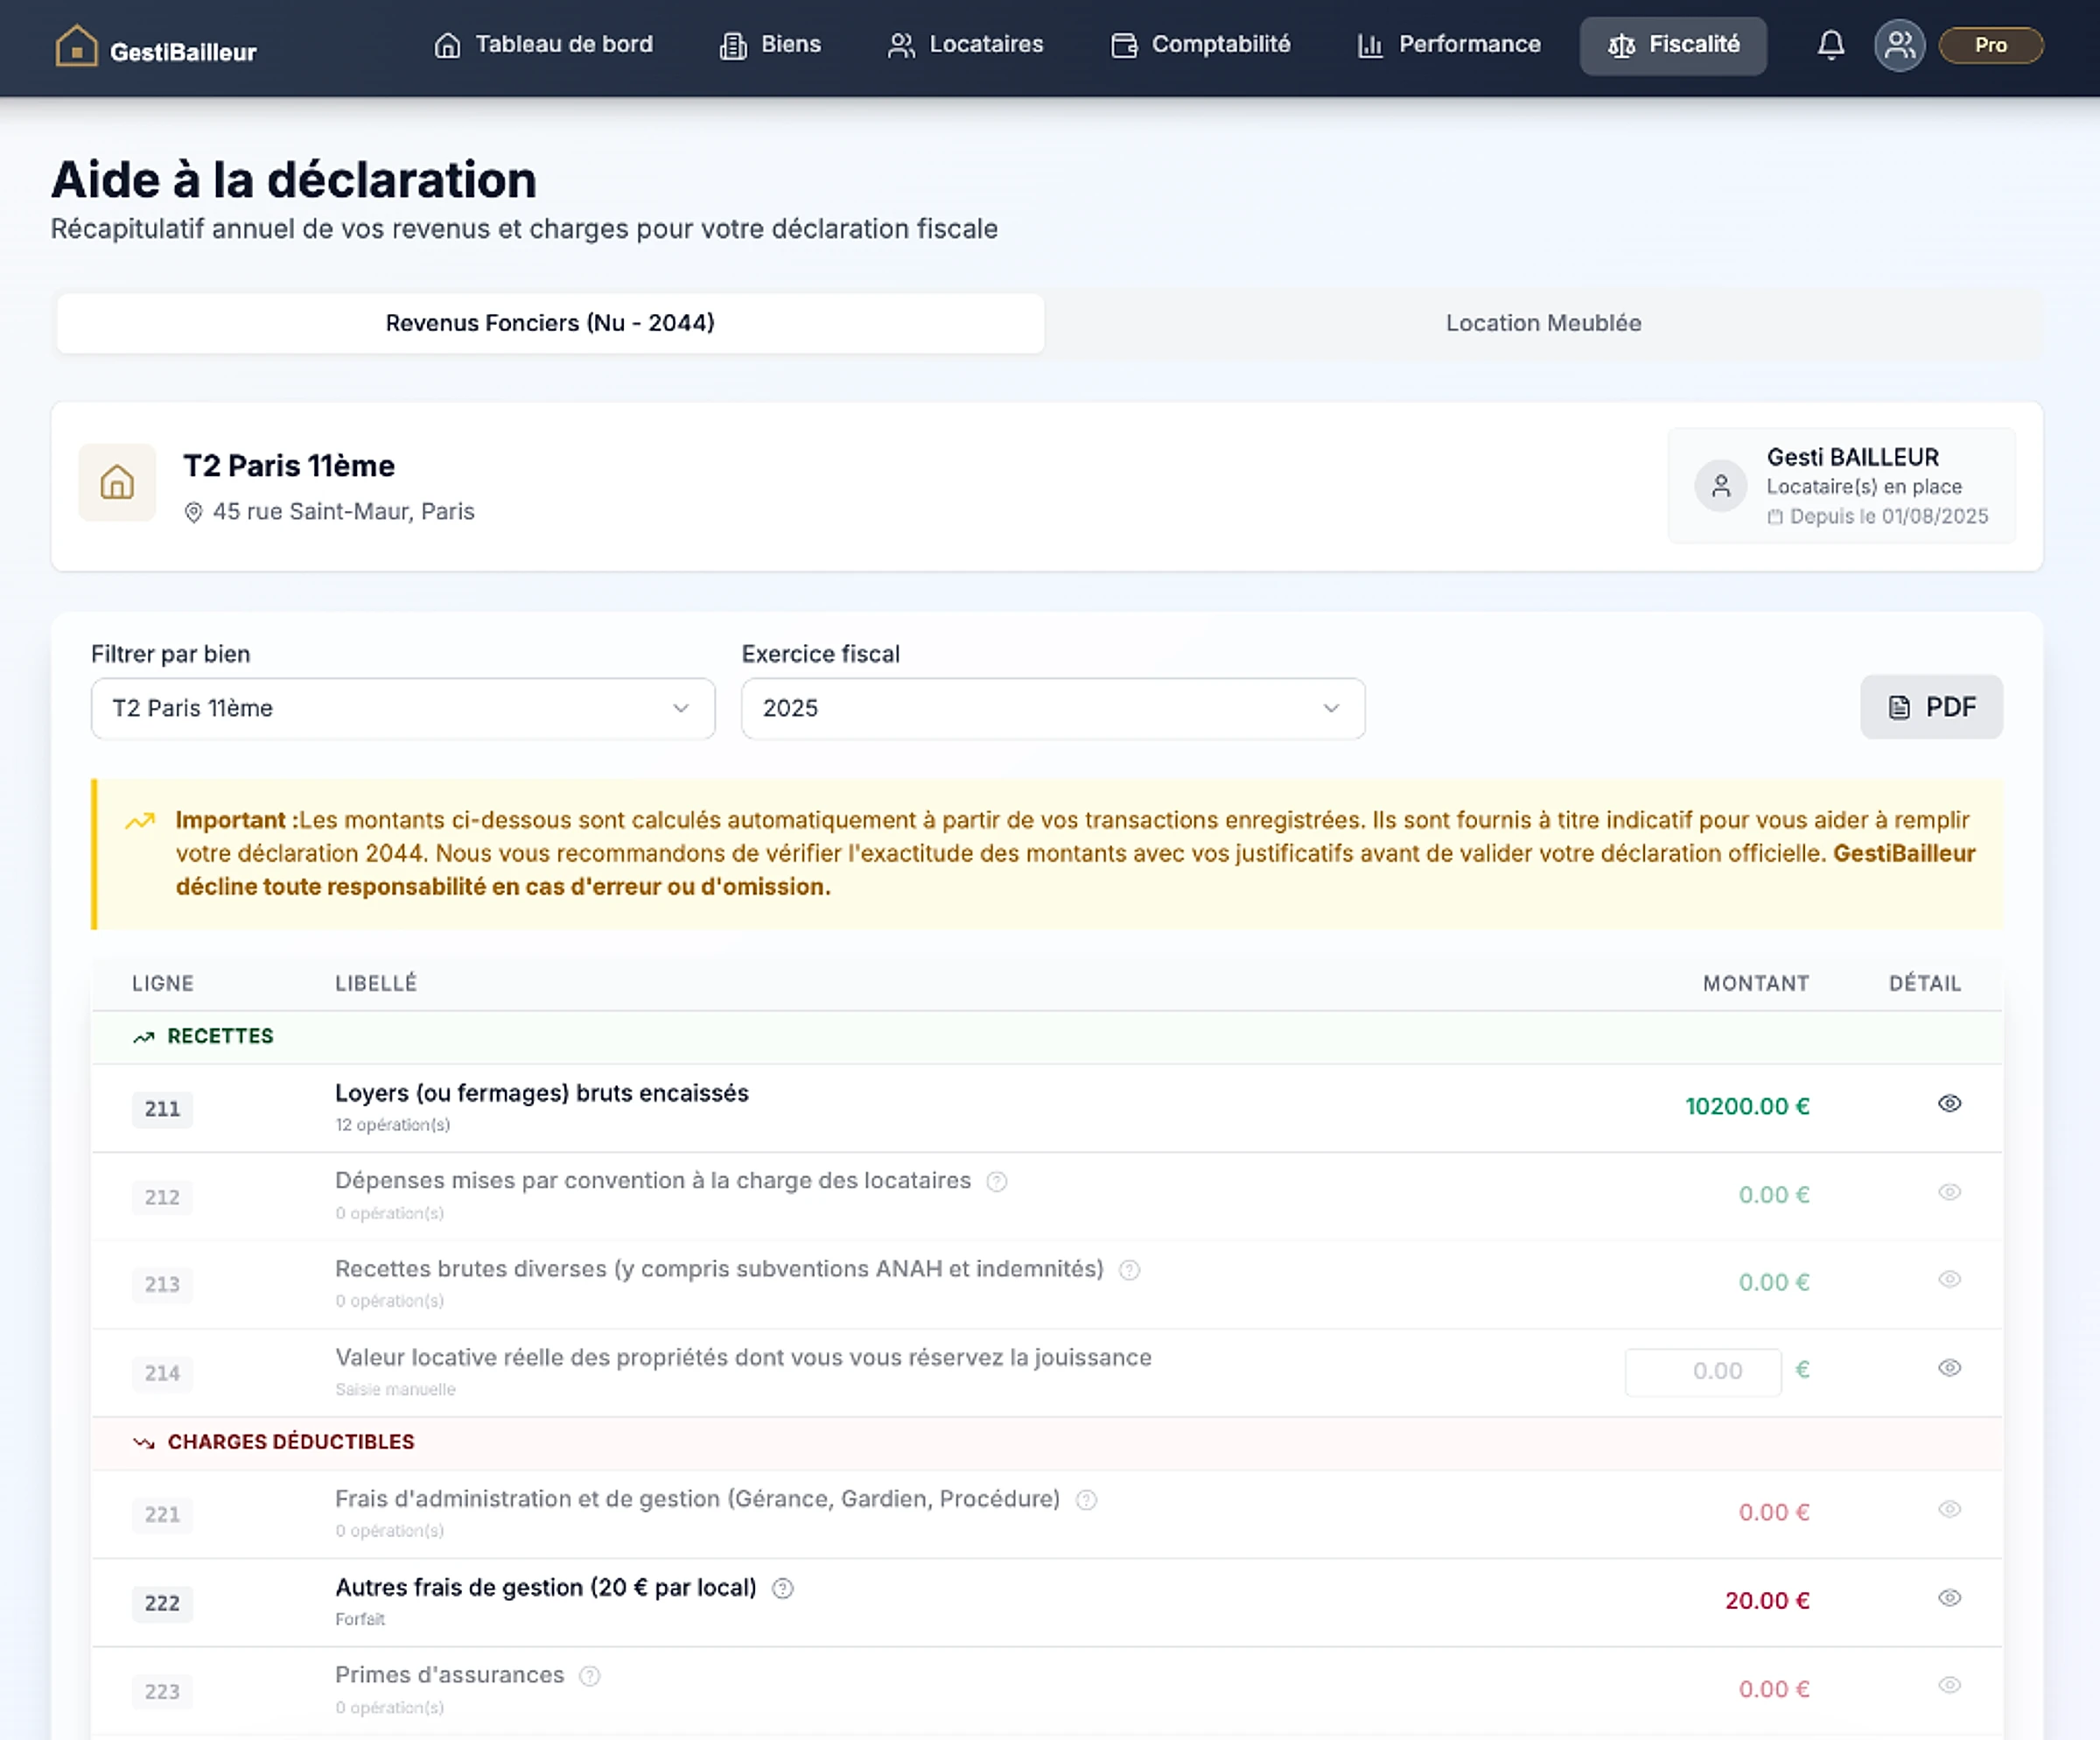Click the line number badge 211
2100x1740 pixels.
click(x=162, y=1109)
